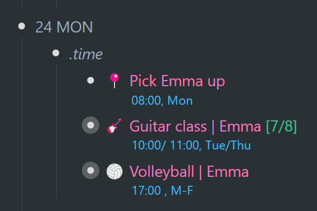The width and height of the screenshot is (317, 211).
Task: Click the word Emma in Guitar class
Action: click(x=240, y=126)
